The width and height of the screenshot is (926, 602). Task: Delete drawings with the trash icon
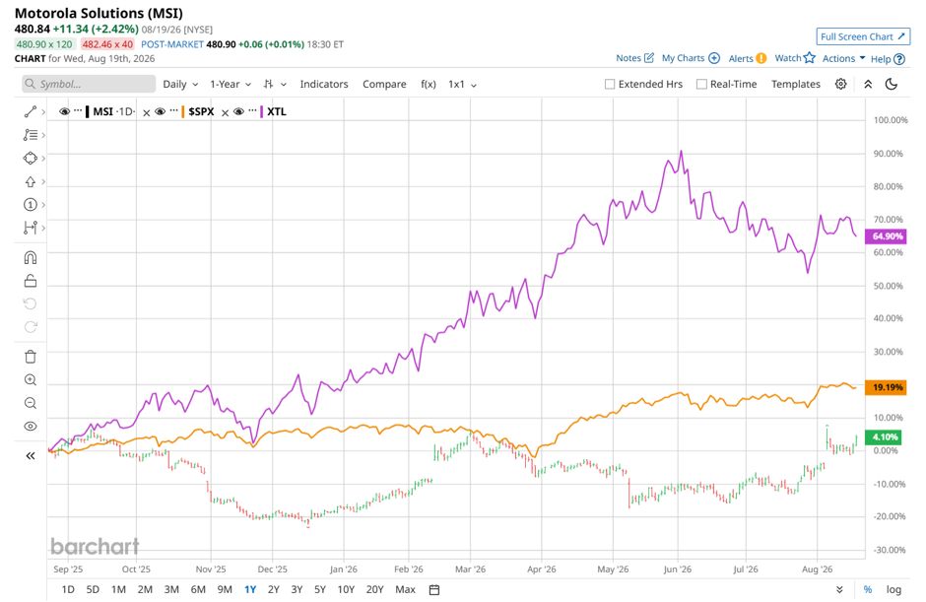point(31,357)
